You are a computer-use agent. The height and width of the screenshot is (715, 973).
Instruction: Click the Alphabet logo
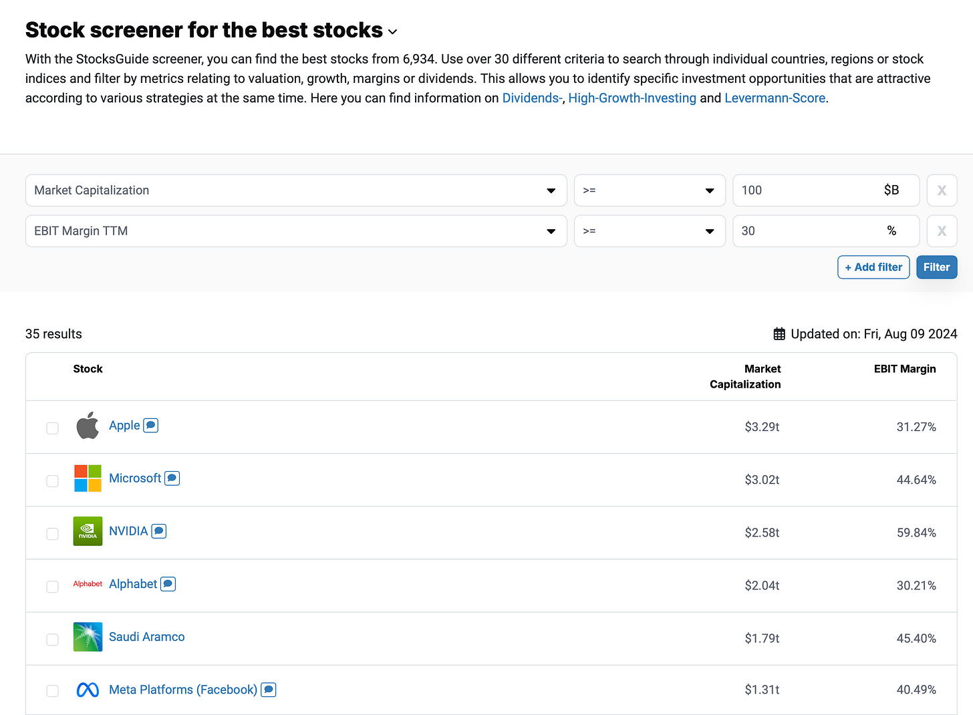pyautogui.click(x=88, y=584)
